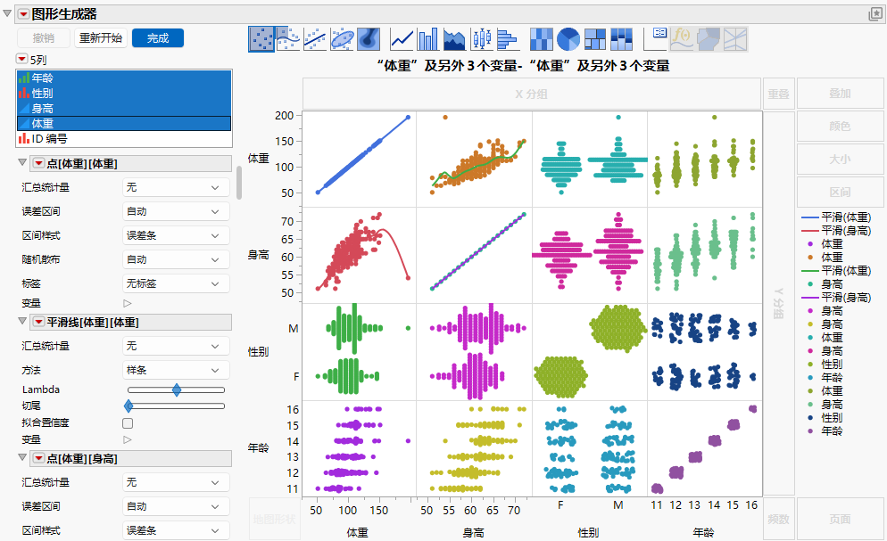The height and width of the screenshot is (541, 887).
Task: Select the Line of Fit element icon
Action: [x=315, y=39]
